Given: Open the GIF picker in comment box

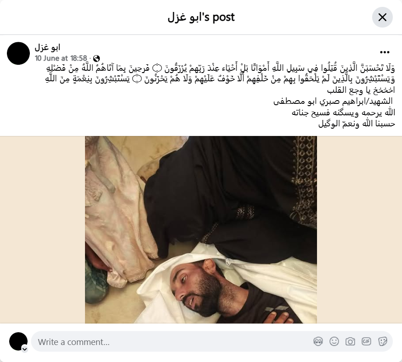Looking at the screenshot, I should pos(366,341).
